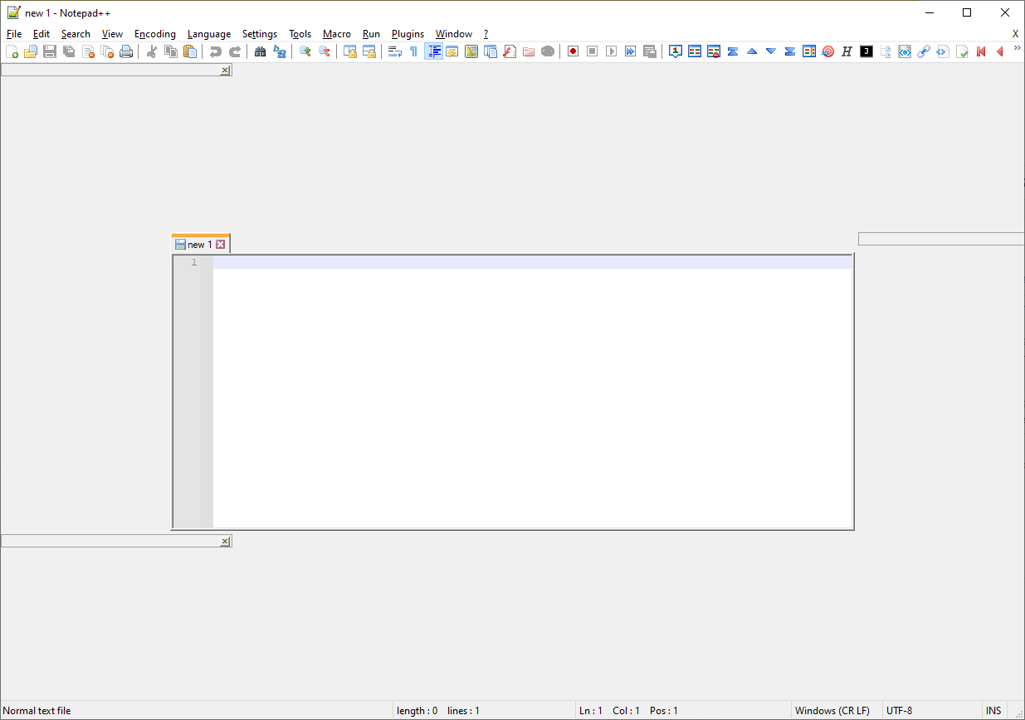The height and width of the screenshot is (720, 1025).
Task: Click the Compare files icon
Action: tap(695, 51)
